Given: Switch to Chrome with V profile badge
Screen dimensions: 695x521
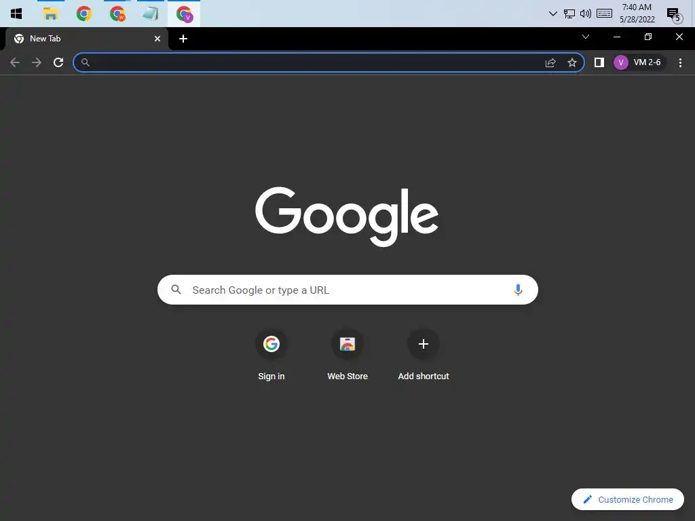Looking at the screenshot, I should click(184, 14).
